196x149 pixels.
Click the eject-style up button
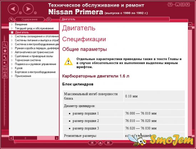[x=100, y=143]
